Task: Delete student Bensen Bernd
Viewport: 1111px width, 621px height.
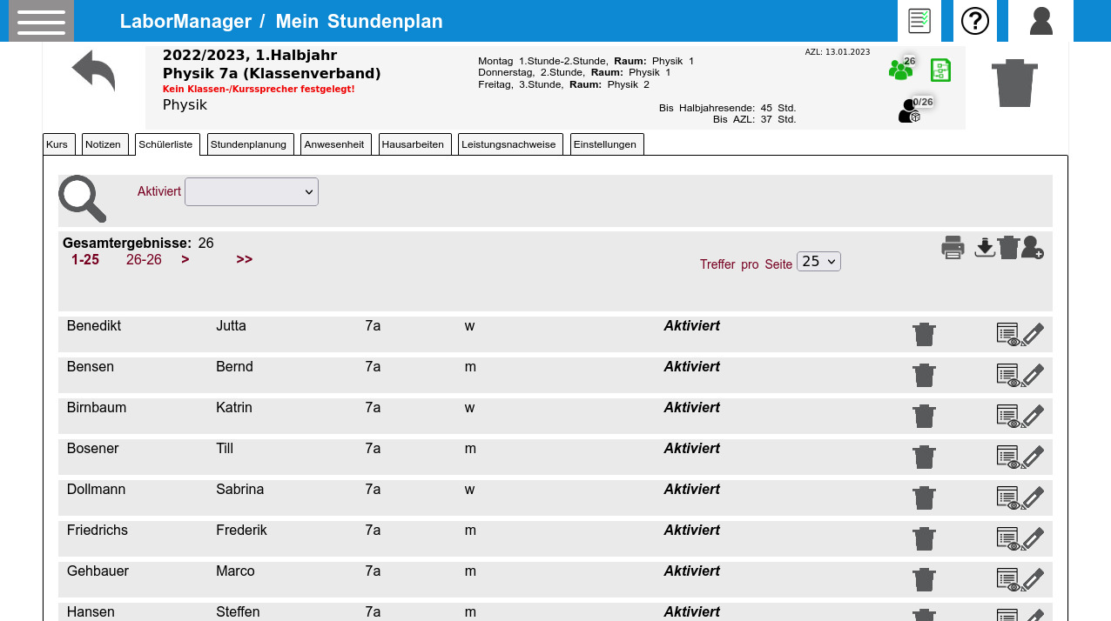Action: tap(925, 375)
